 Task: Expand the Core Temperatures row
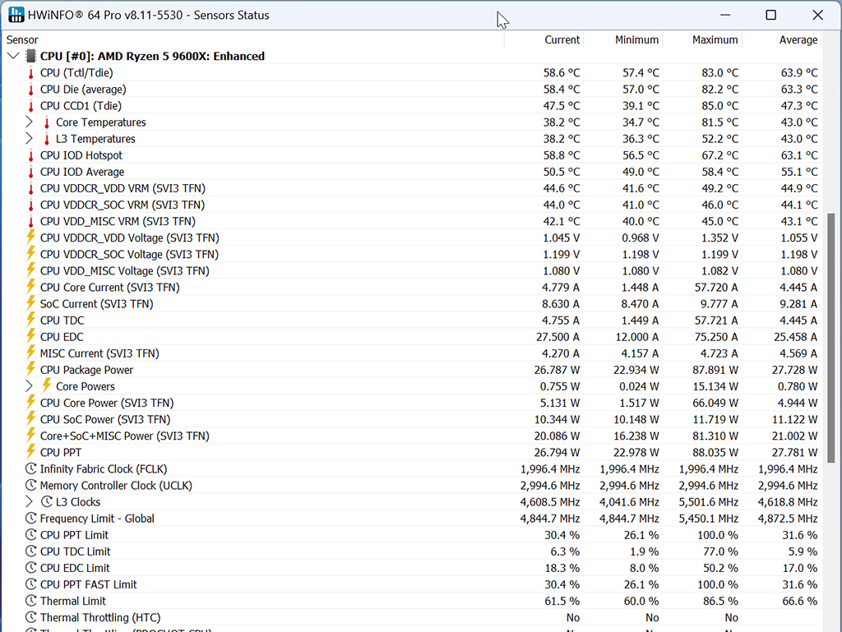pyautogui.click(x=29, y=122)
